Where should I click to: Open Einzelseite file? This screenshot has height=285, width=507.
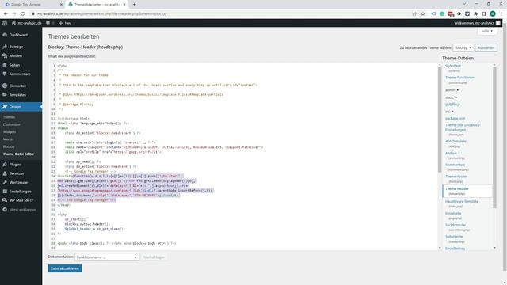coord(453,213)
